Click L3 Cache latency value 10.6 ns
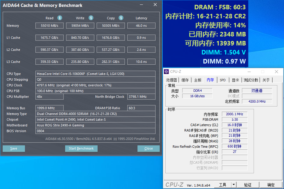Viewport: 284px width, 189px height. 141,62
